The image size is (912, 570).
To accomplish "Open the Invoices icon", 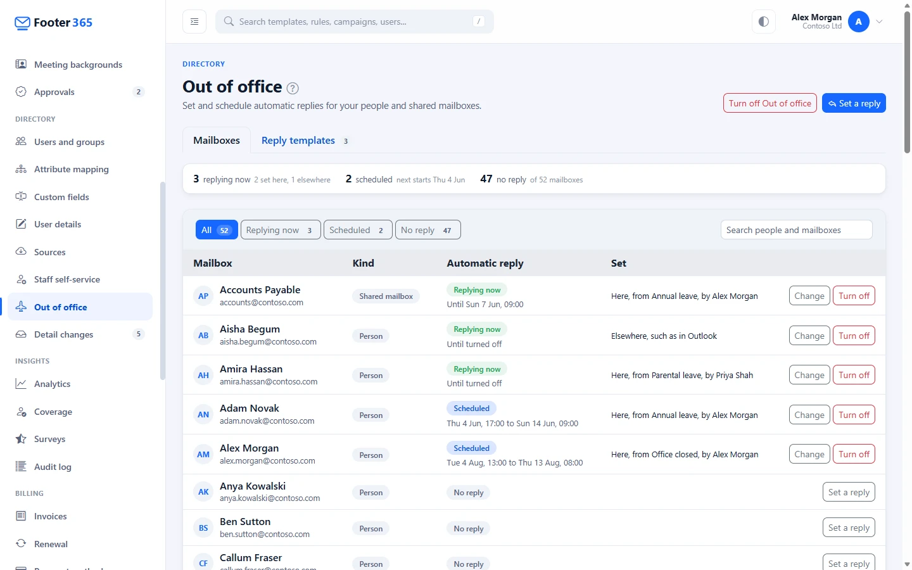I will point(21,516).
